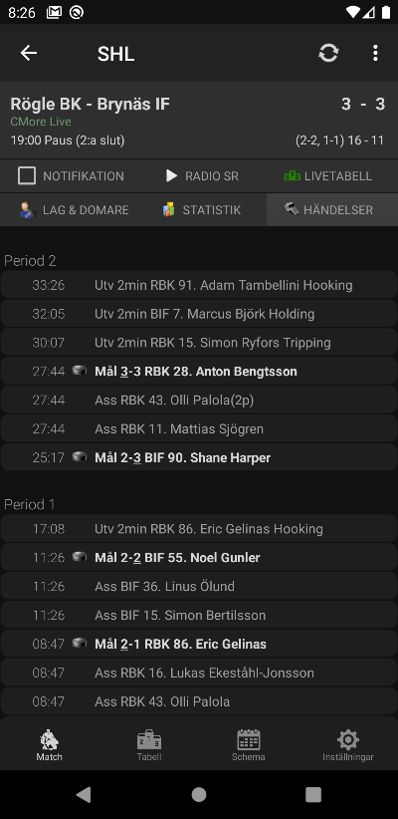Open Schema calendar in bottom navigation

pos(249,745)
